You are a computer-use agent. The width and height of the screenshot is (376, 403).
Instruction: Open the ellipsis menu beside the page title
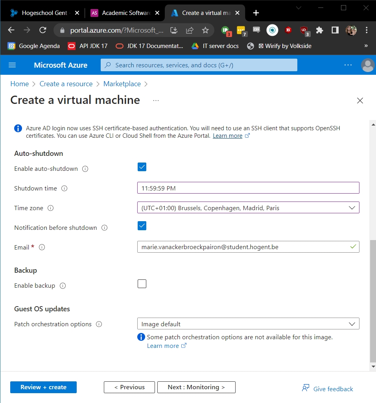(156, 100)
